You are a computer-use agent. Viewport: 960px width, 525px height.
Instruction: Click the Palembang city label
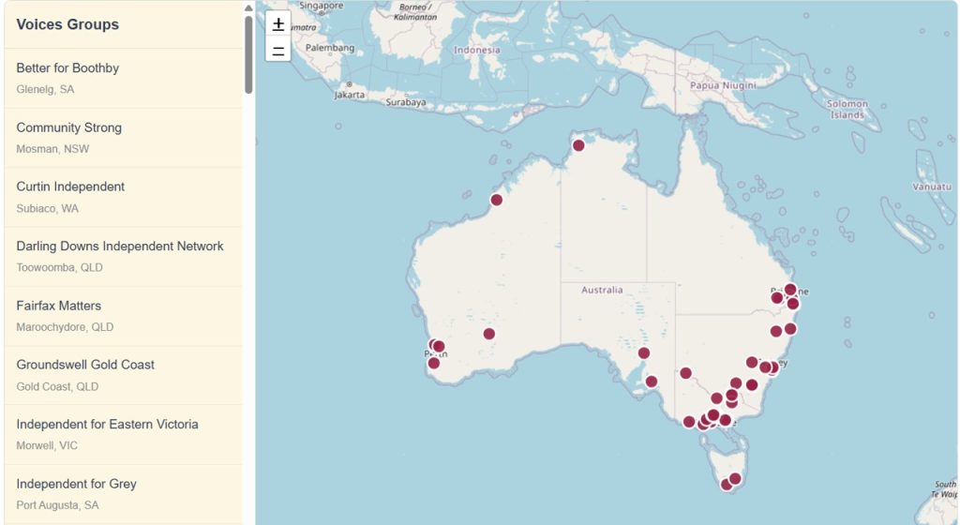[330, 48]
